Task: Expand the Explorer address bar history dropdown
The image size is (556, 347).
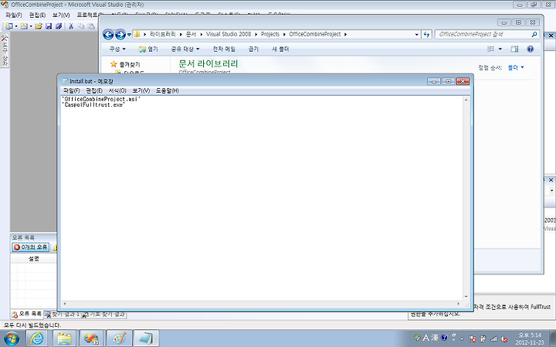Action: 417,35
